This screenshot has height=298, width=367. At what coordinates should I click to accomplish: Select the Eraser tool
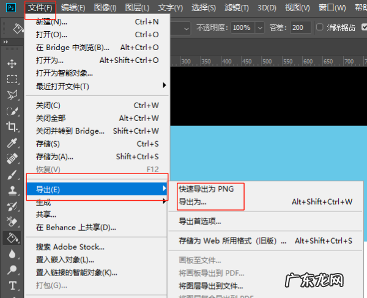coord(12,222)
